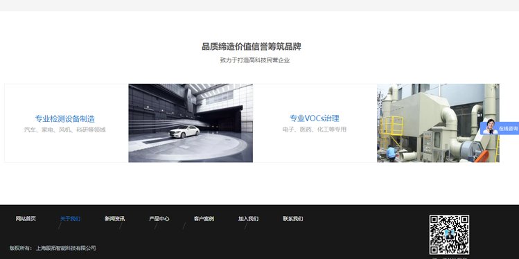519x259 pixels.
Task: Click the QR code image in footer
Action: 449,235
